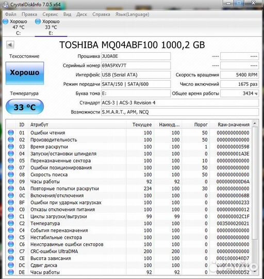The image size is (264, 279).
Task: Click the Интерфейс field USB (Serial ATA)
Action: click(136, 75)
